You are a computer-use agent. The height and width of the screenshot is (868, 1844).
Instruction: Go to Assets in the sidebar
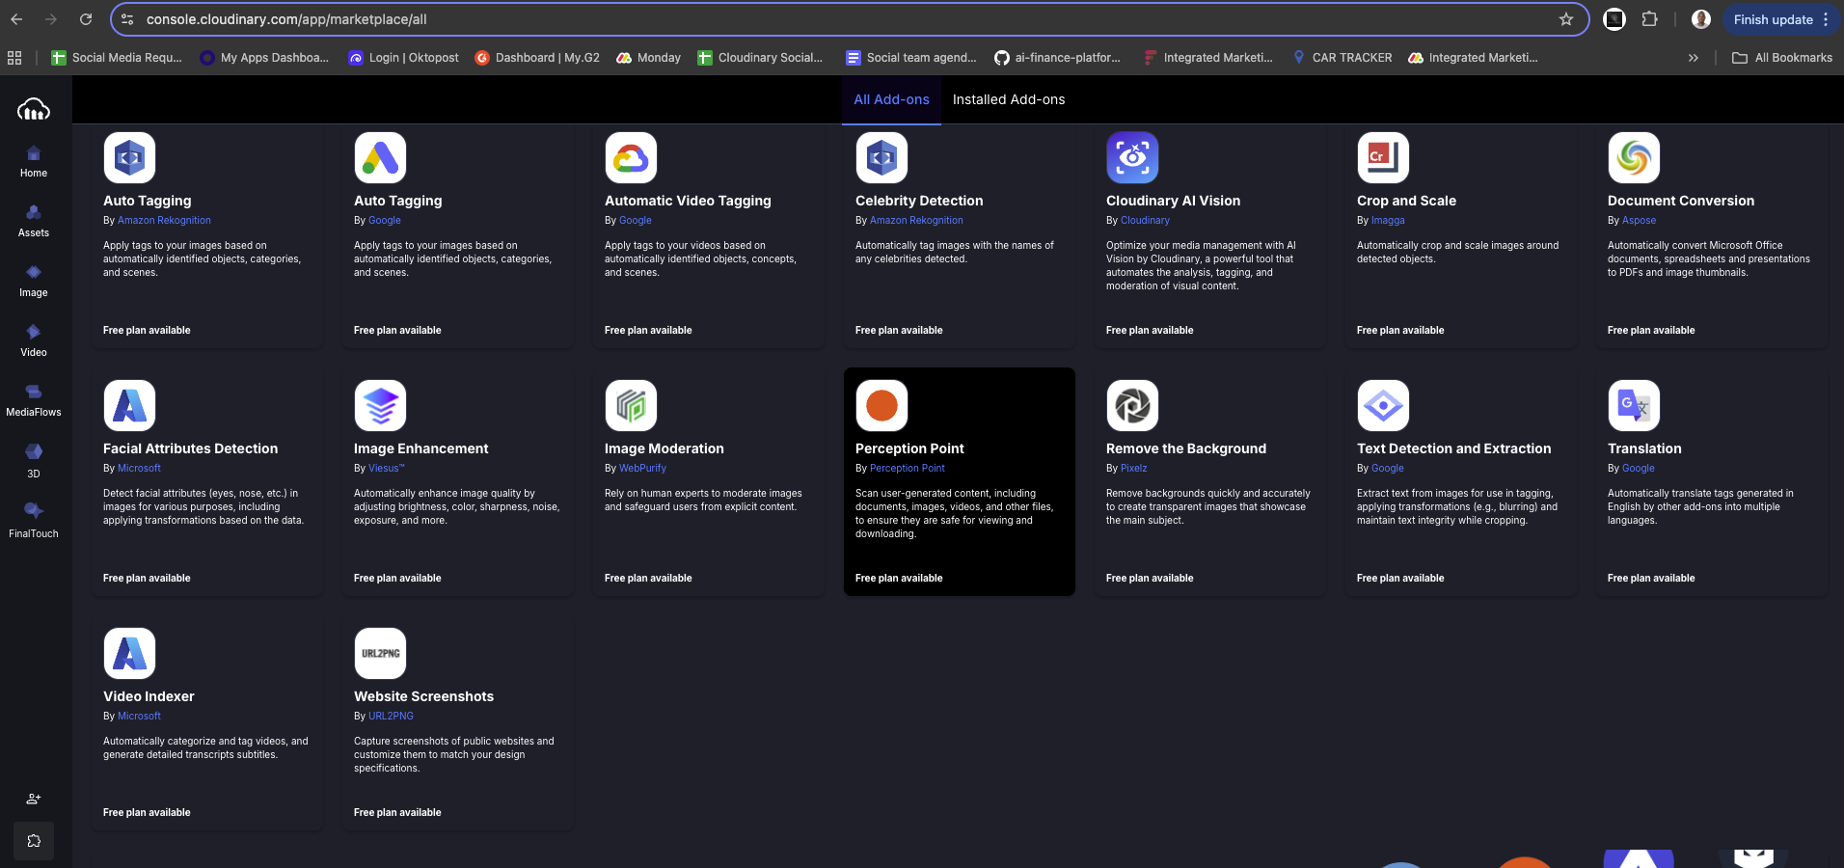tap(34, 222)
